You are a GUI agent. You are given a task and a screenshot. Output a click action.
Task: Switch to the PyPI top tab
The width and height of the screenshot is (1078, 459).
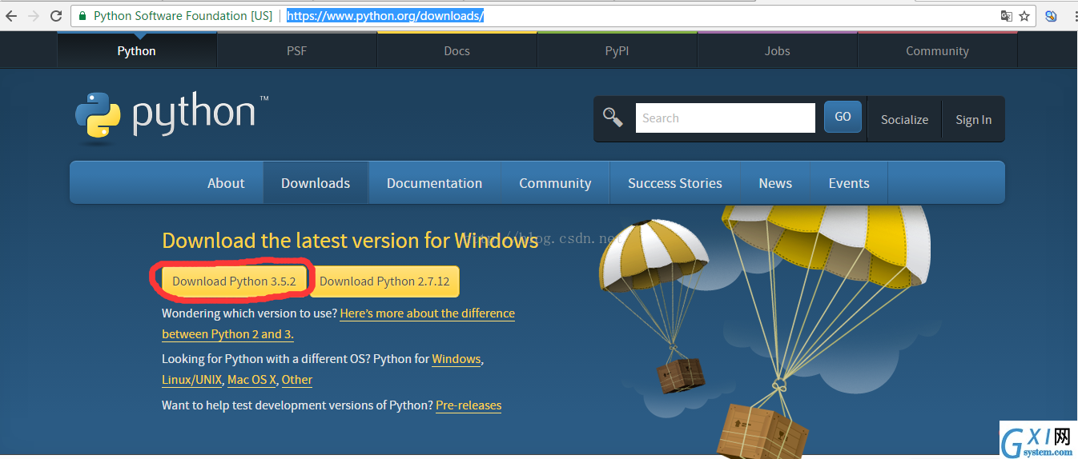tap(617, 50)
